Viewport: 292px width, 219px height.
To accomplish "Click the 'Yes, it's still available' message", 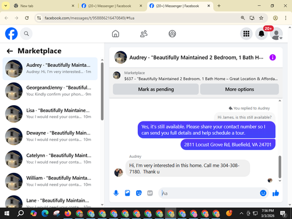I will pyautogui.click(x=207, y=130).
